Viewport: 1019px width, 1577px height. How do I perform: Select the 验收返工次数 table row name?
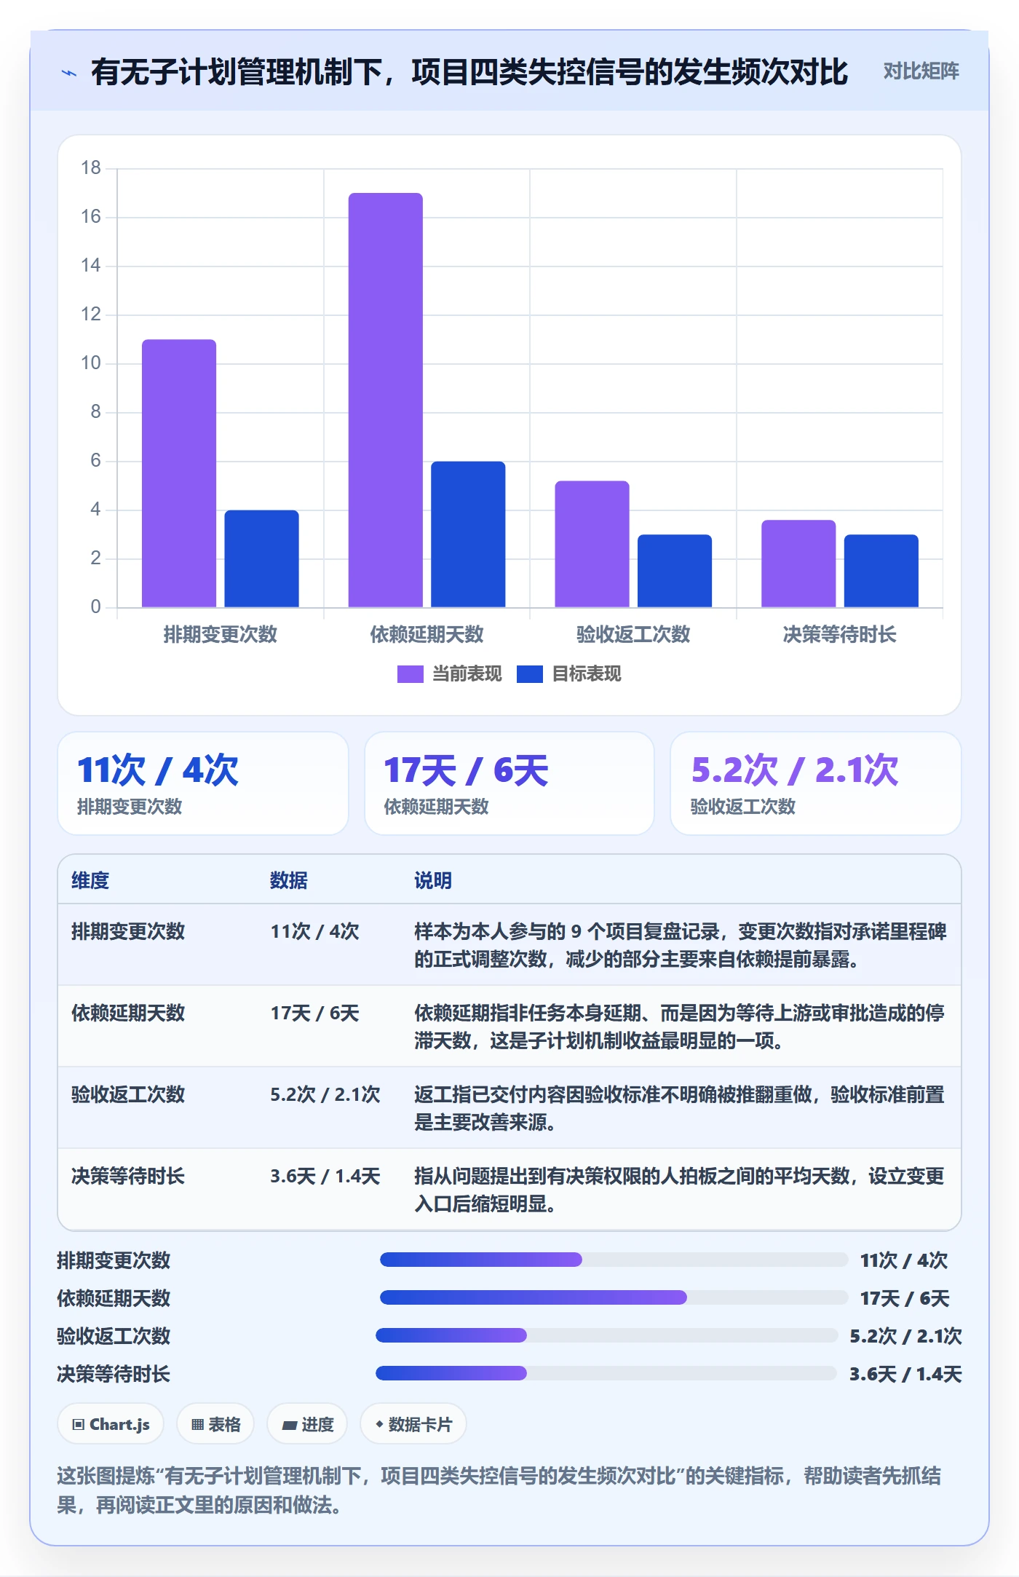pos(128,1094)
